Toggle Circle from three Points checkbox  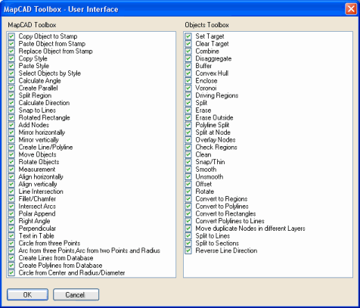pyautogui.click(x=11, y=243)
